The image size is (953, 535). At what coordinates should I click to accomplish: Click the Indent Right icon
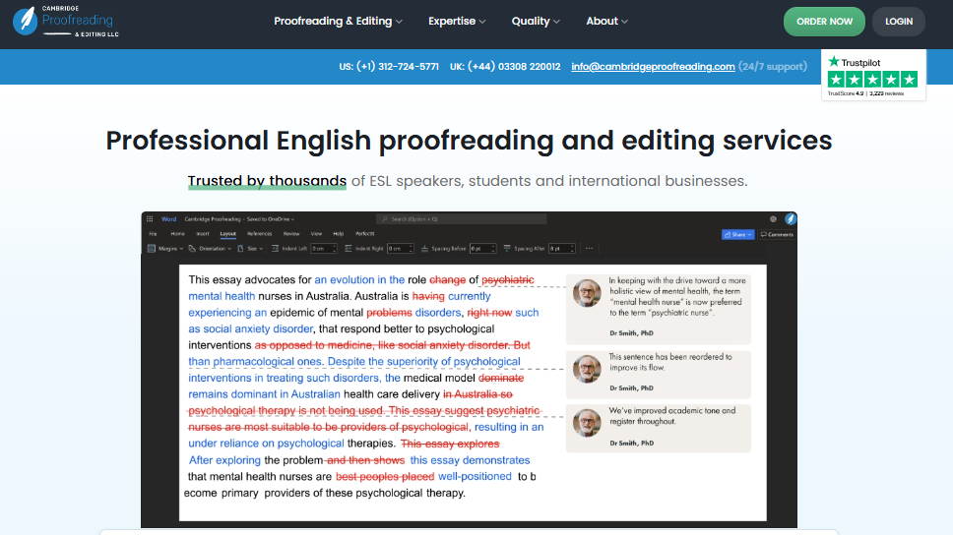pos(349,249)
